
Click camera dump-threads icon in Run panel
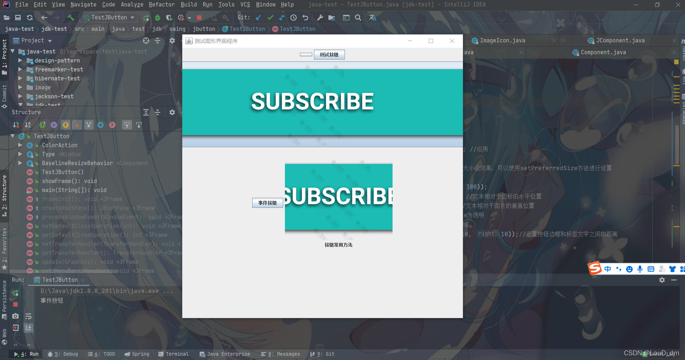click(15, 316)
